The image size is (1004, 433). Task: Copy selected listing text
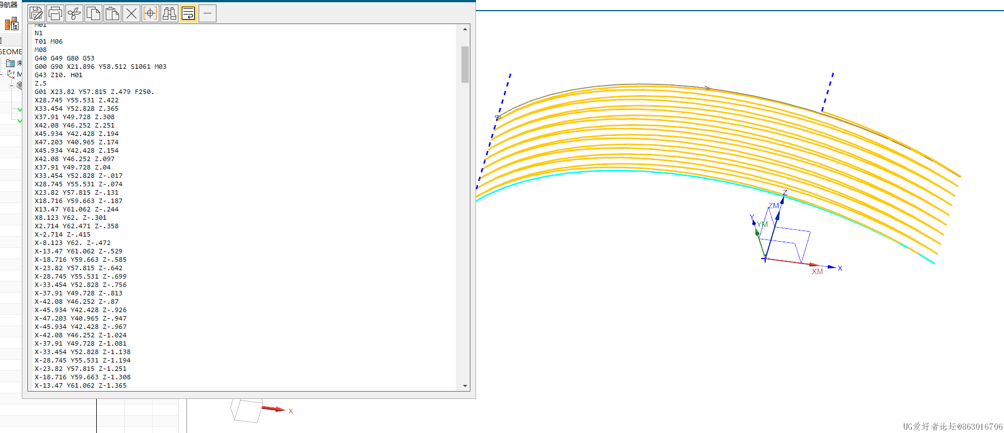pyautogui.click(x=93, y=13)
